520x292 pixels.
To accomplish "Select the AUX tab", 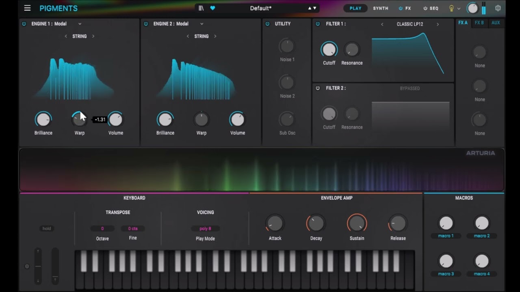I will click(x=496, y=23).
